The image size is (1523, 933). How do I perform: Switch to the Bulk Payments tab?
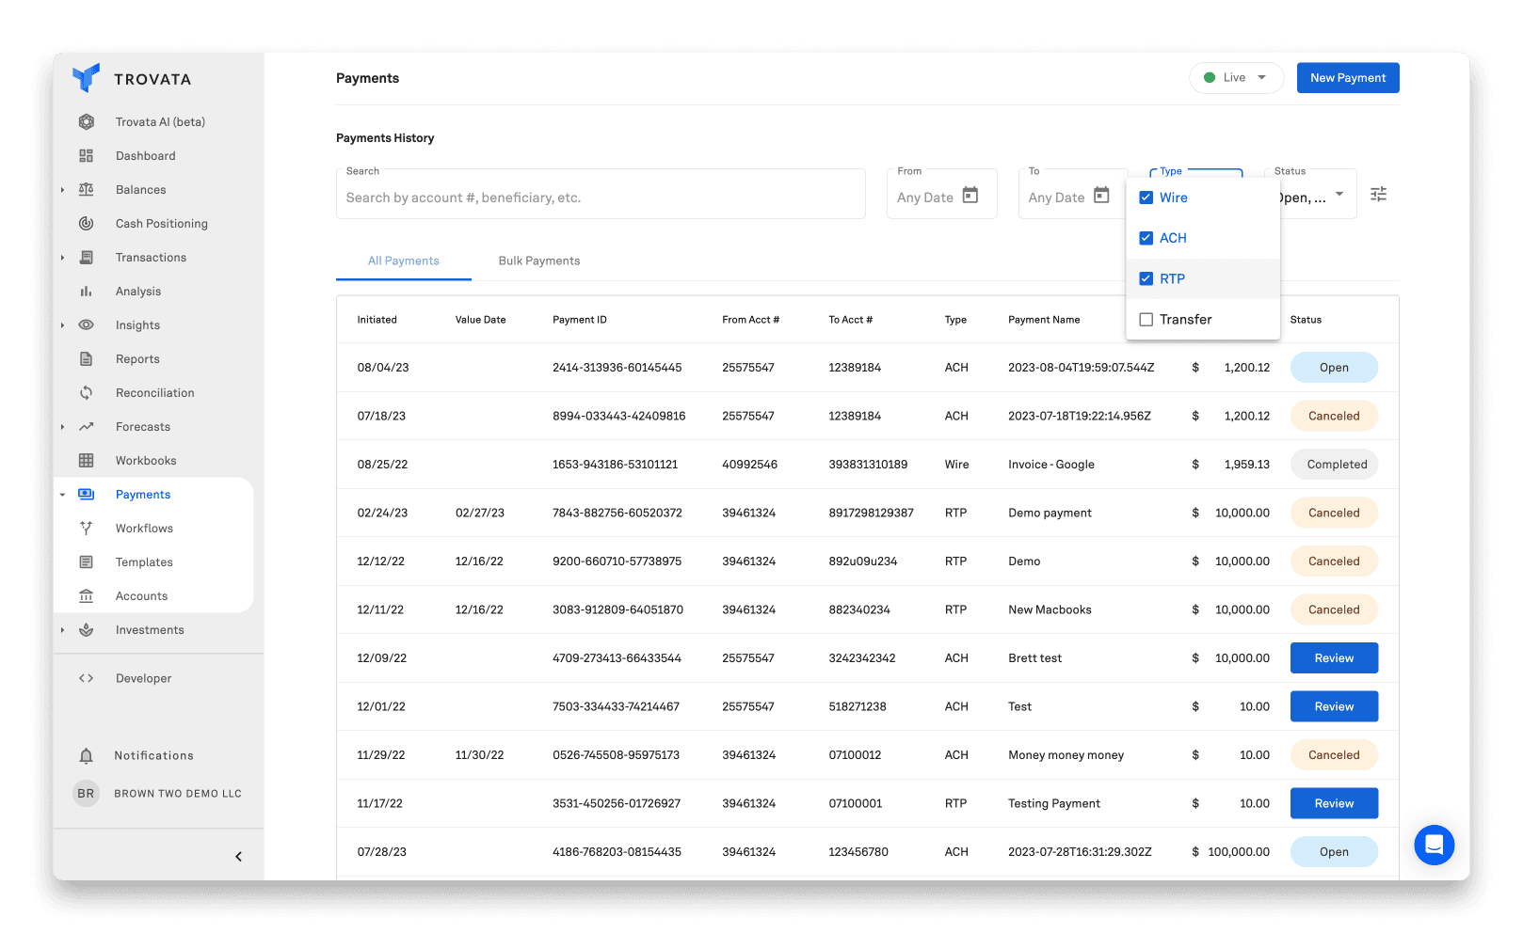pos(539,261)
